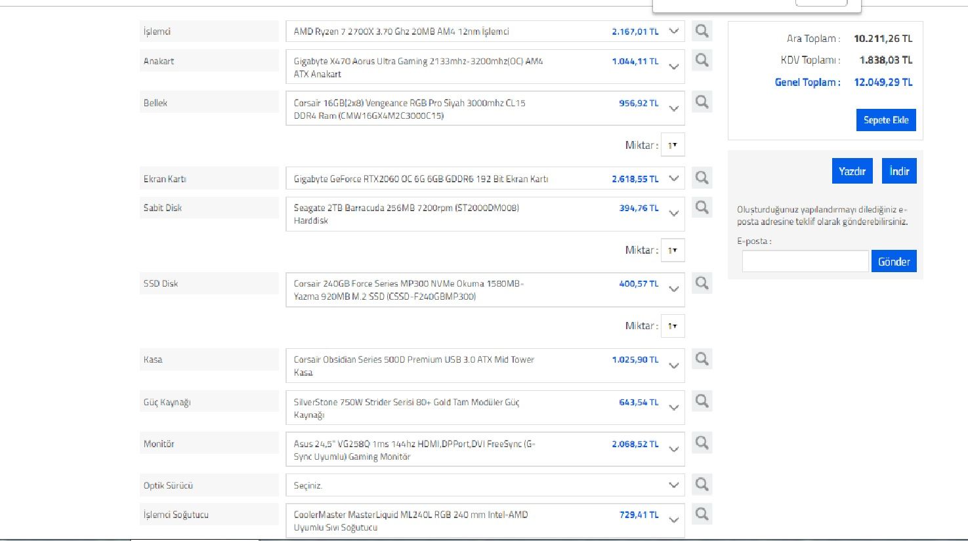Click the 'Kasa' category label
This screenshot has width=968, height=541.
153,359
